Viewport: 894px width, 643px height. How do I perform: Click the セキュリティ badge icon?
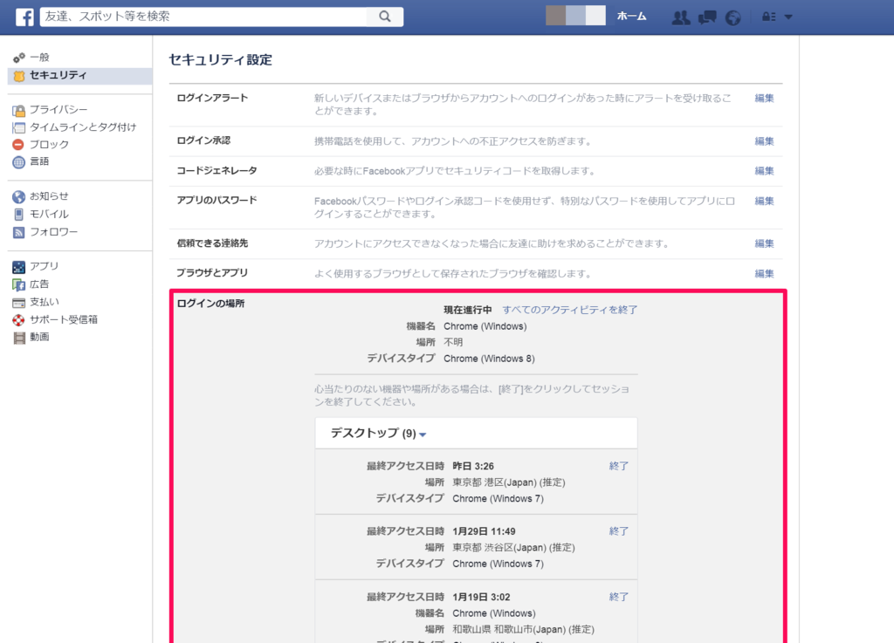point(19,75)
